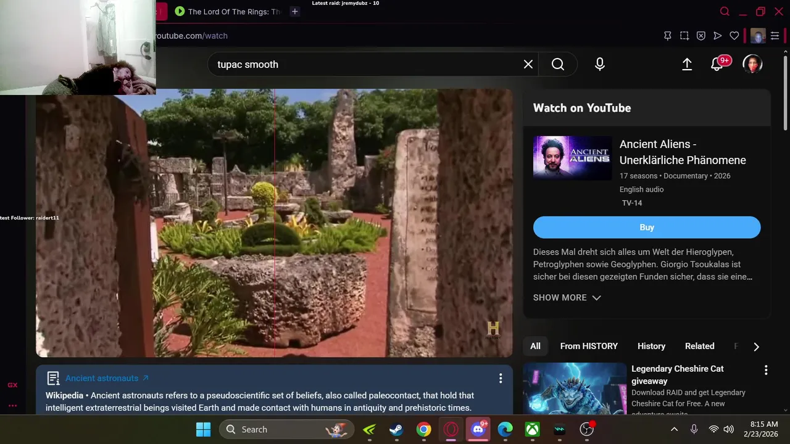This screenshot has height=444, width=790.
Task: Open Xbox app from taskbar
Action: (x=533, y=429)
